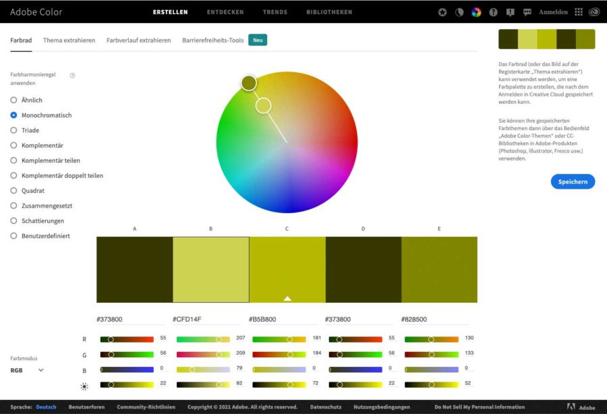607x414 pixels.
Task: Open the Nutzungsbedingungen footer link
Action: pyautogui.click(x=382, y=407)
